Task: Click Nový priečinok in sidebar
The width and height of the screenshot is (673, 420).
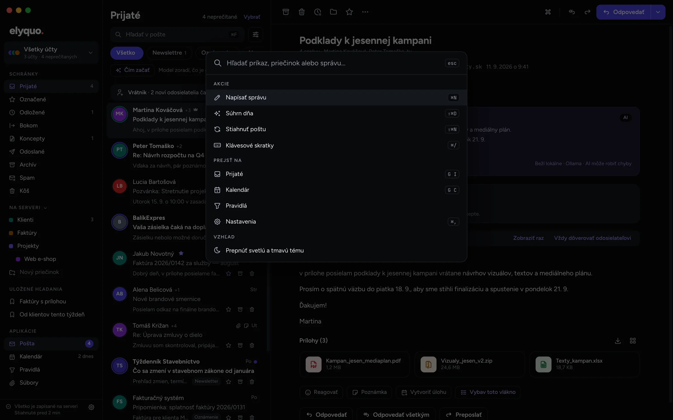Action: point(51,272)
